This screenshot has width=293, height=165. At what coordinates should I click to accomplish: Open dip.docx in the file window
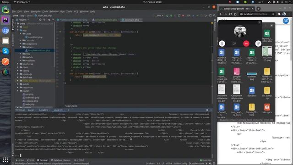coord(252,92)
